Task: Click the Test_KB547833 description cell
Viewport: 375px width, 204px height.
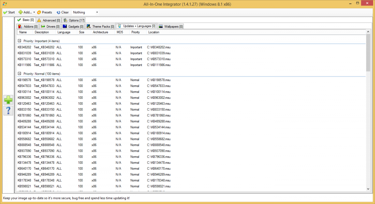Action: (44, 86)
